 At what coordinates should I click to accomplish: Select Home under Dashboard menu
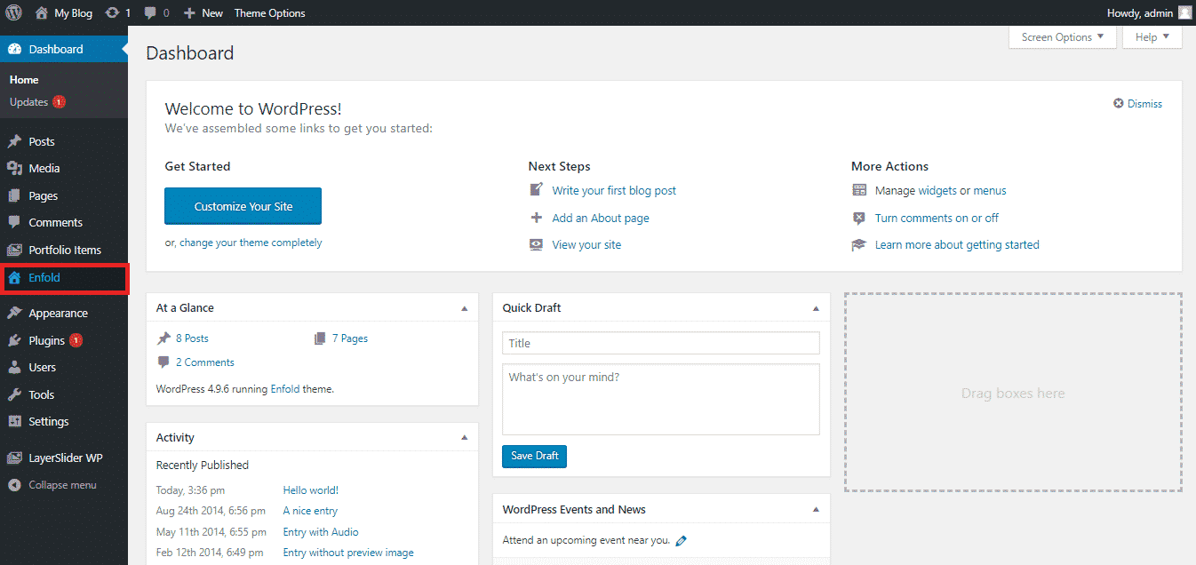coord(24,80)
